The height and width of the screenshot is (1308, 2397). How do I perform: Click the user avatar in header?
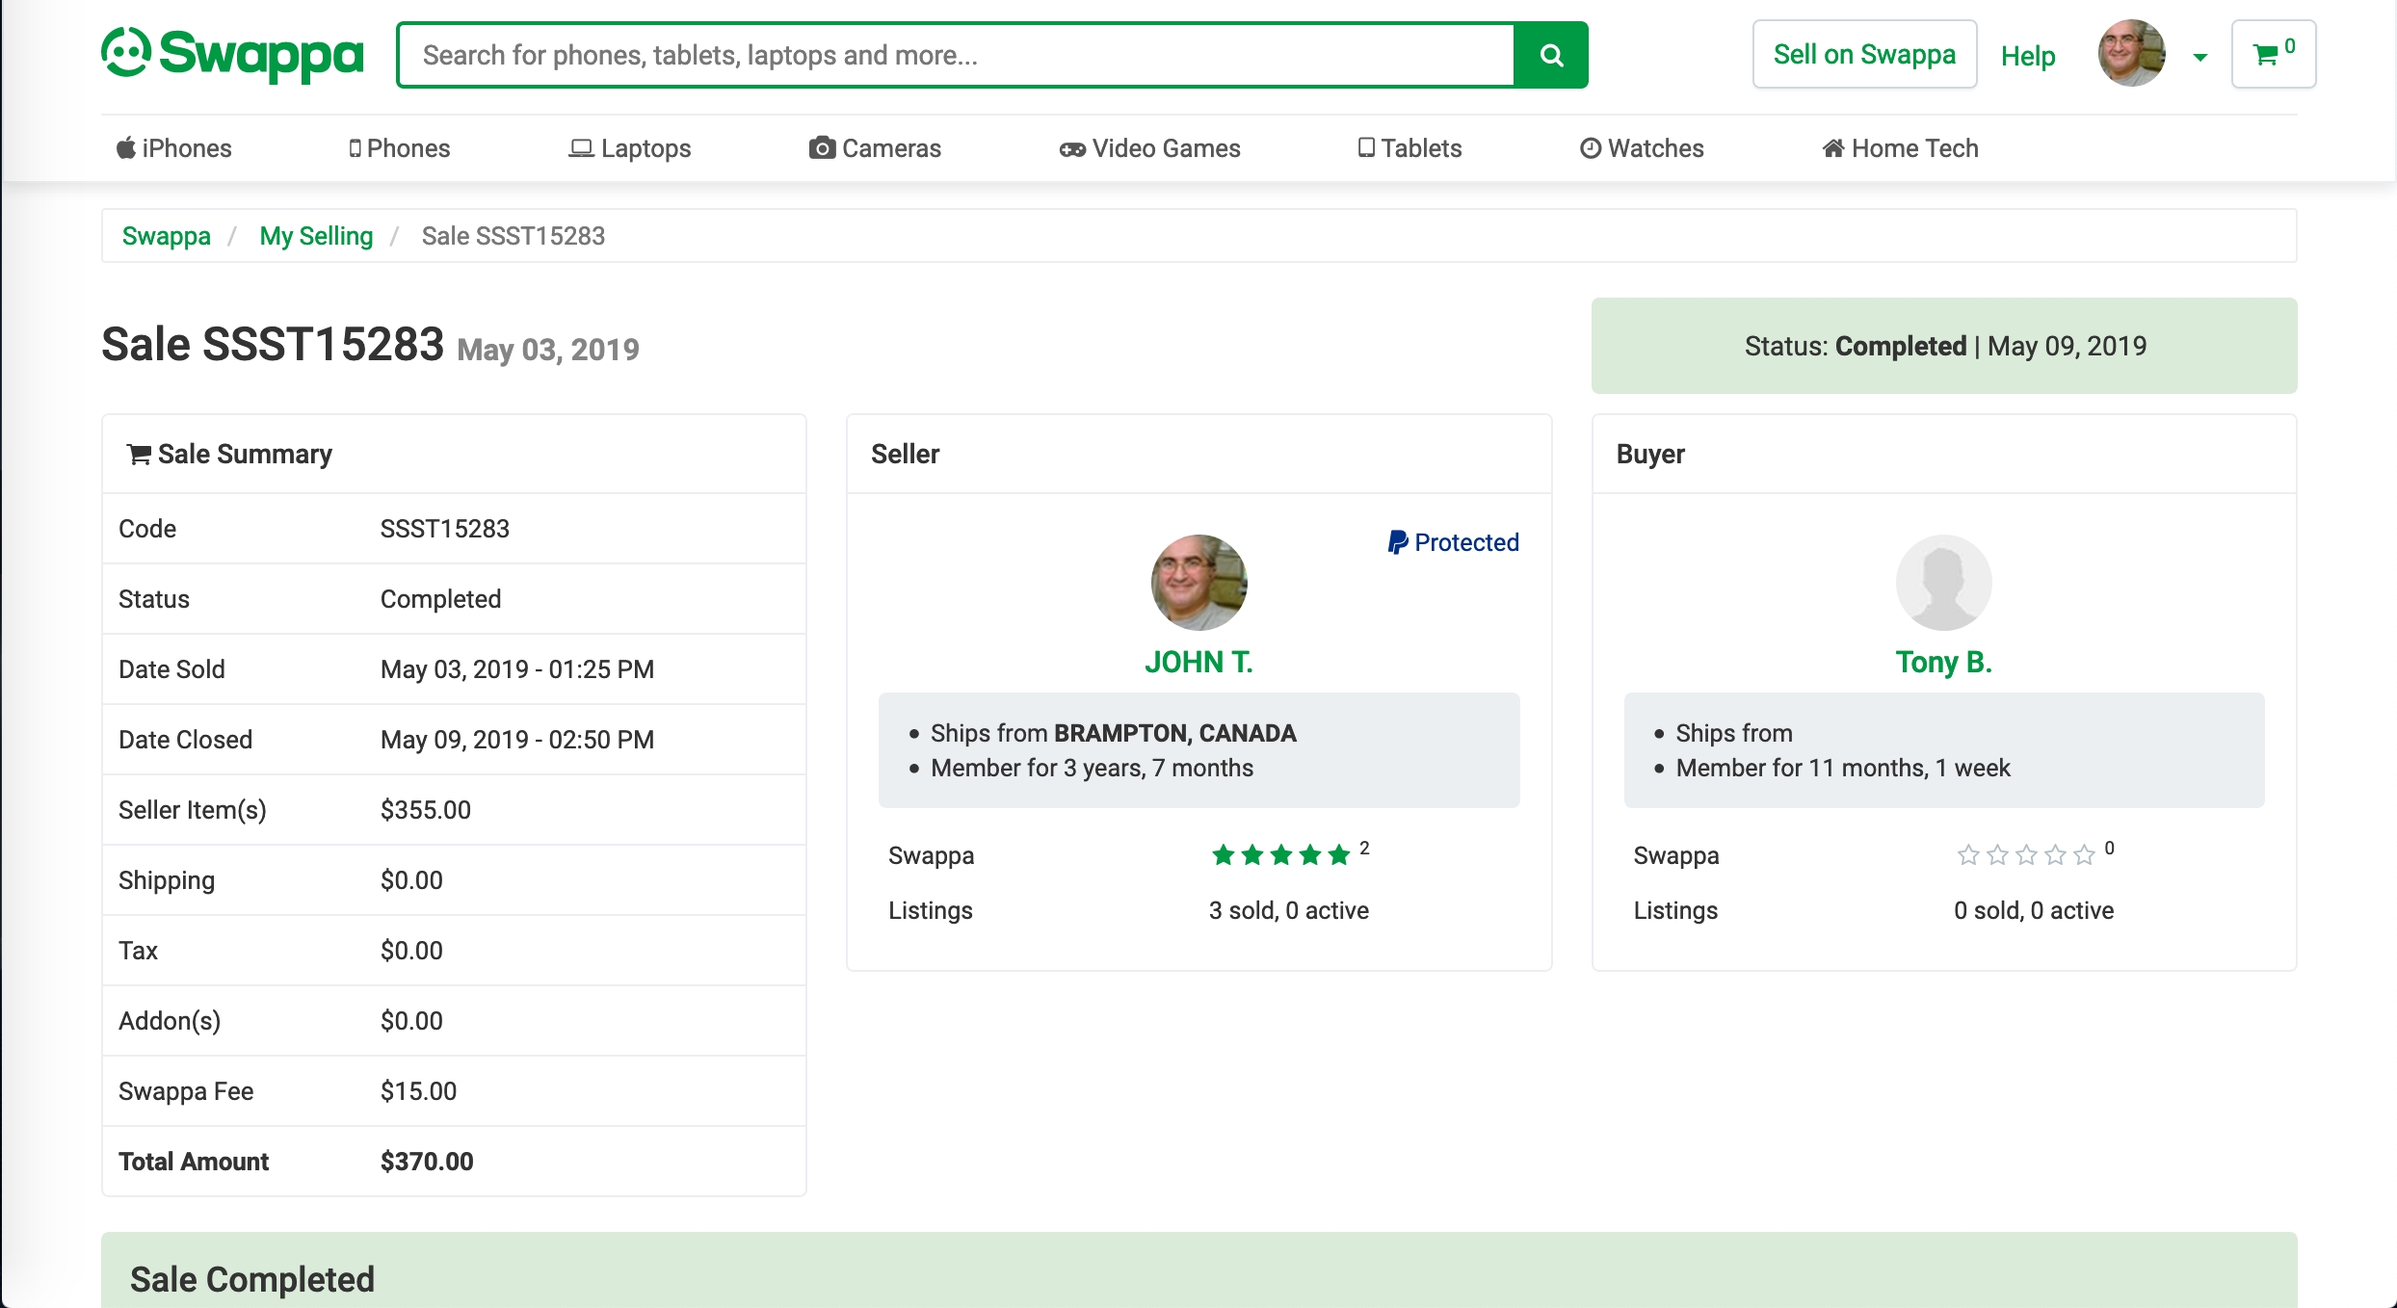(2131, 55)
